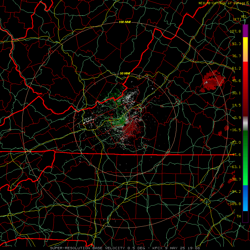Click the Super-Resolution Base Velocity caption at the bottom
Viewport: 250px width, 250px height.
point(125,248)
